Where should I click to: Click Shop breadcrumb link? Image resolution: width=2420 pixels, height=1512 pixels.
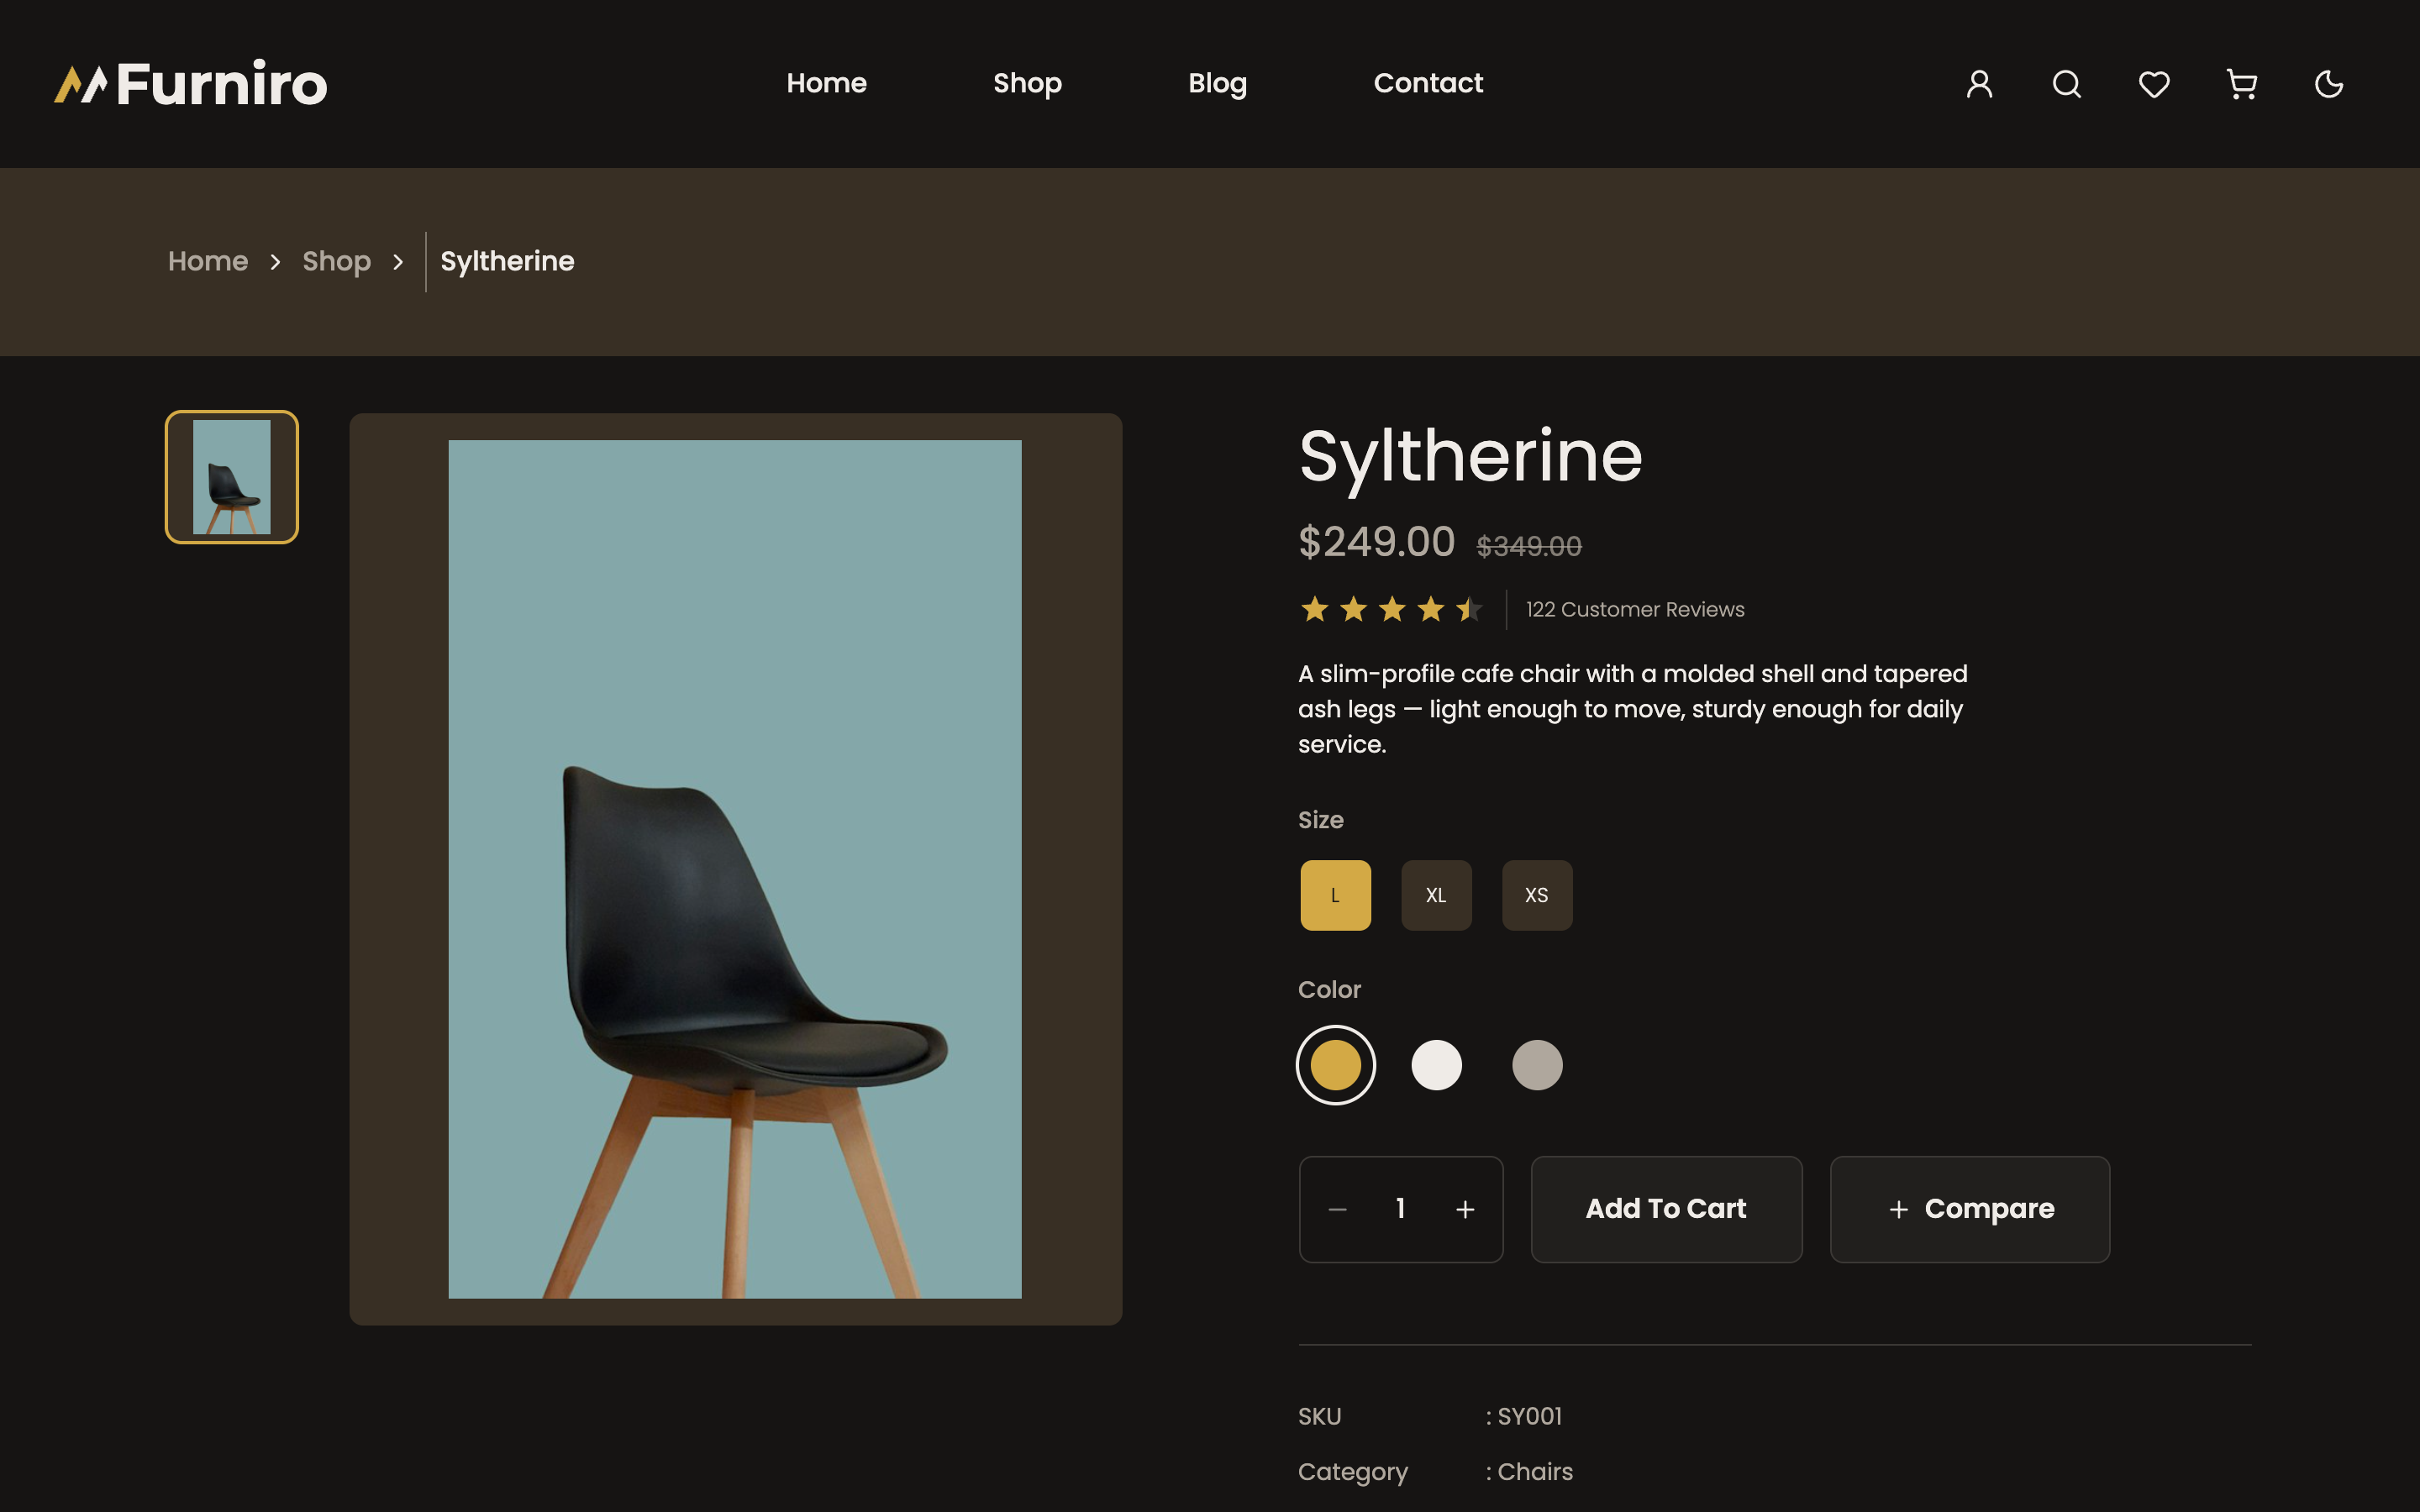click(x=336, y=261)
